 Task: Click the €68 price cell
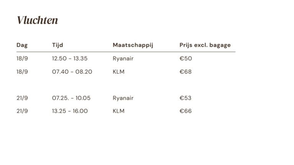[x=185, y=71]
